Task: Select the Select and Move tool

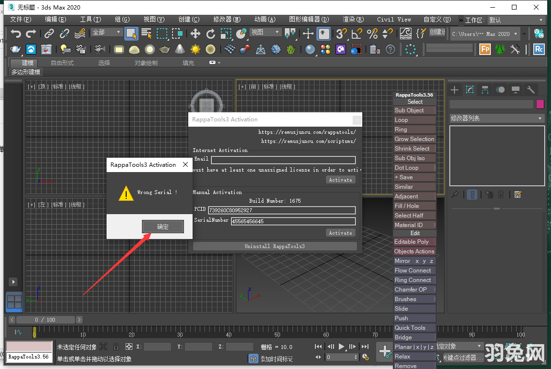Action: click(195, 34)
